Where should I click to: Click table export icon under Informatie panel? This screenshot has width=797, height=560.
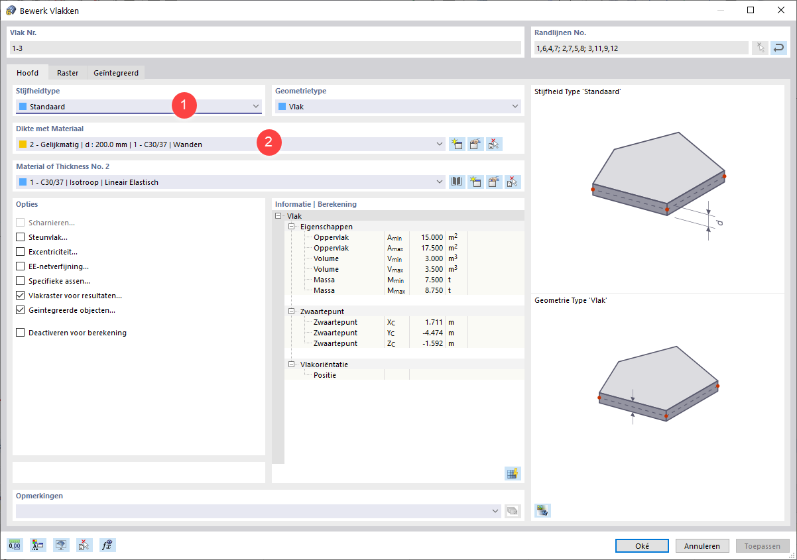pos(513,473)
